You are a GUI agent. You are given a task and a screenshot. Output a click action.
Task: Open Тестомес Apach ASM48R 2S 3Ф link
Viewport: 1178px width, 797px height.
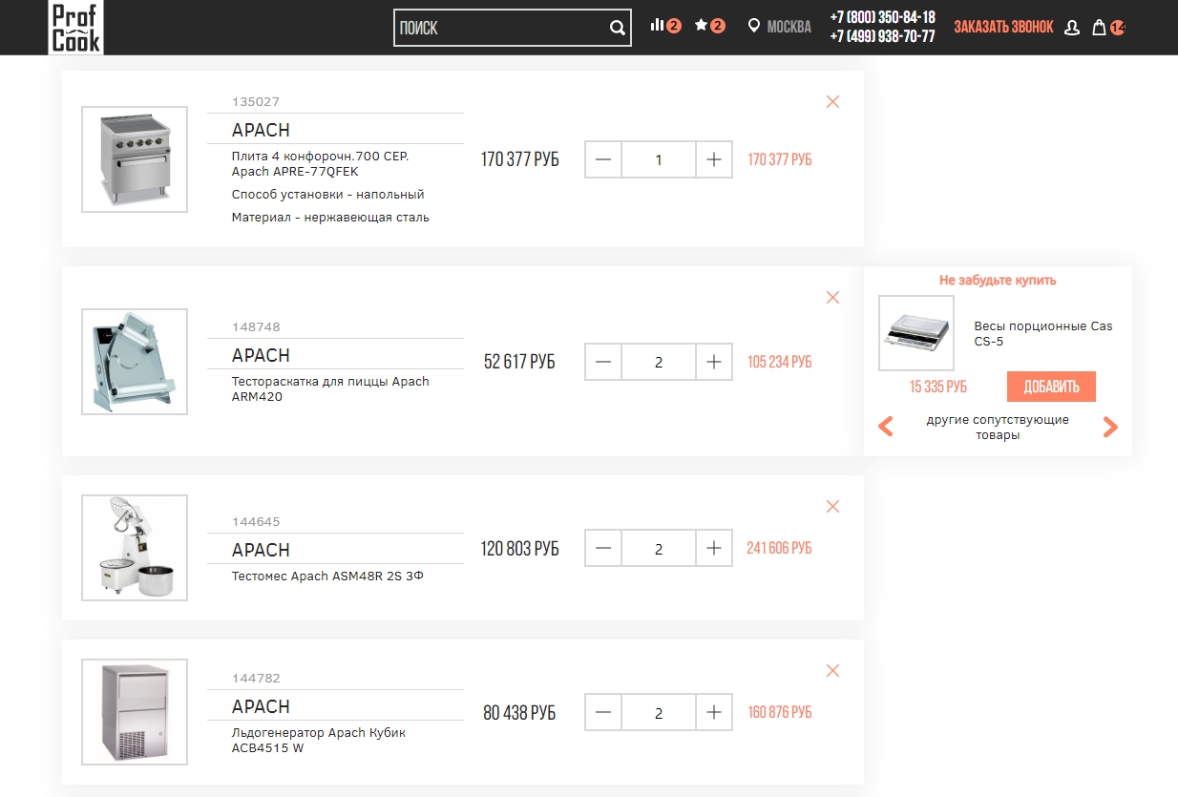click(x=327, y=576)
